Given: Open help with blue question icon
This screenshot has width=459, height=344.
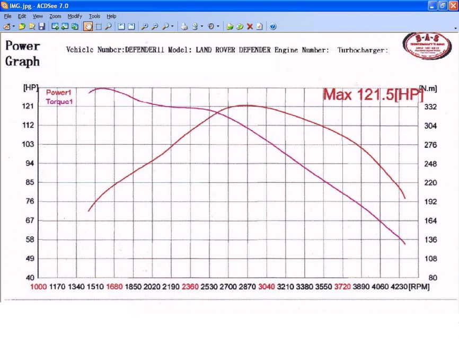Looking at the screenshot, I should pyautogui.click(x=273, y=27).
